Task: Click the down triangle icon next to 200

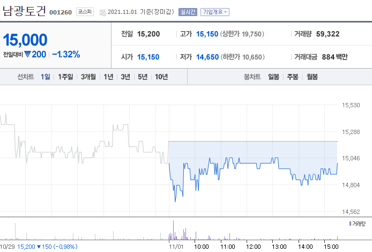Action: coord(27,54)
